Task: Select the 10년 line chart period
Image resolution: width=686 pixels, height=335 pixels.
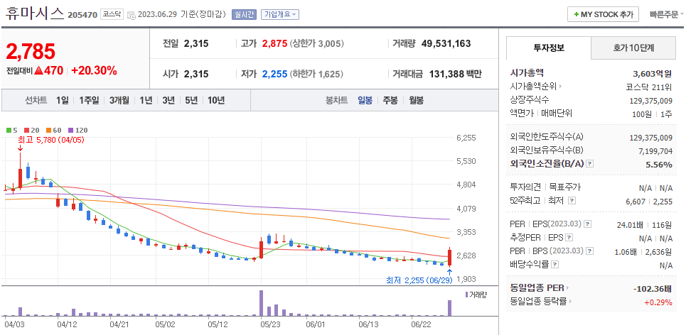Action: pyautogui.click(x=216, y=101)
